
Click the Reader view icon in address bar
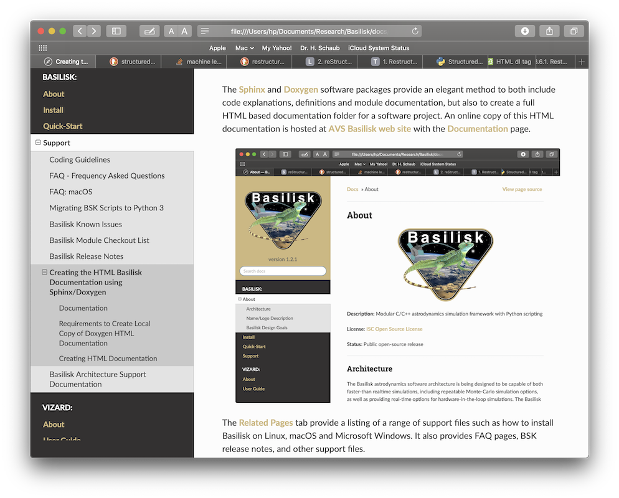click(205, 31)
